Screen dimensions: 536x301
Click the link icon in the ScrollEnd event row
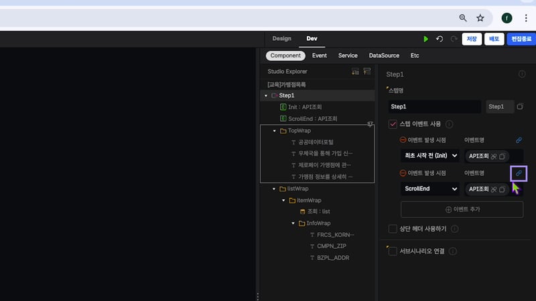pos(519,173)
